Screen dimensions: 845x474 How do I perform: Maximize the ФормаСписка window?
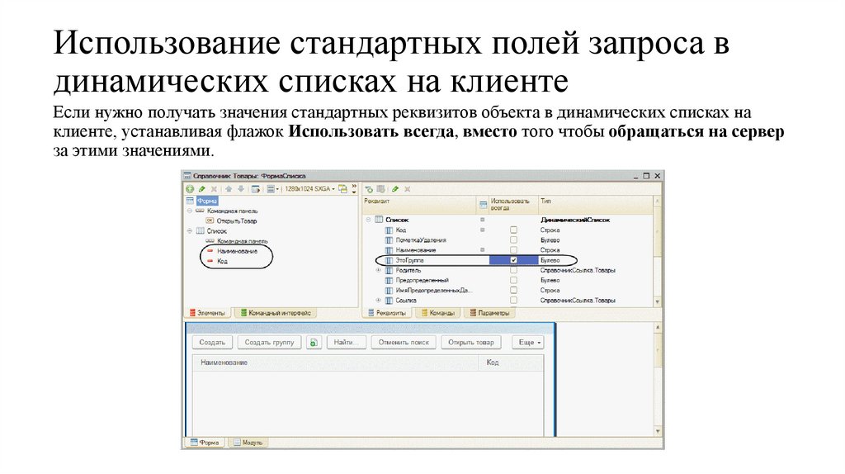pyautogui.click(x=646, y=176)
